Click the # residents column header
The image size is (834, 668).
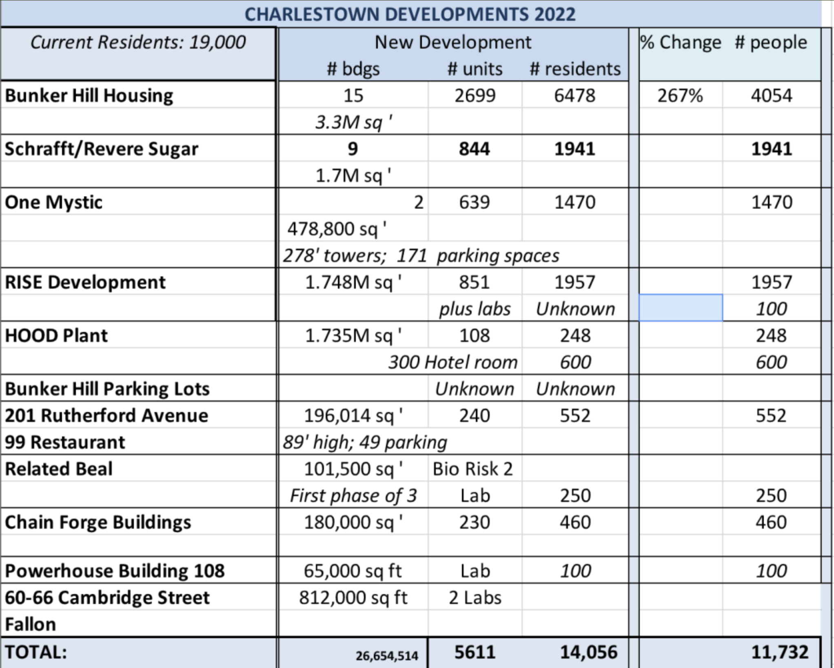click(x=575, y=69)
